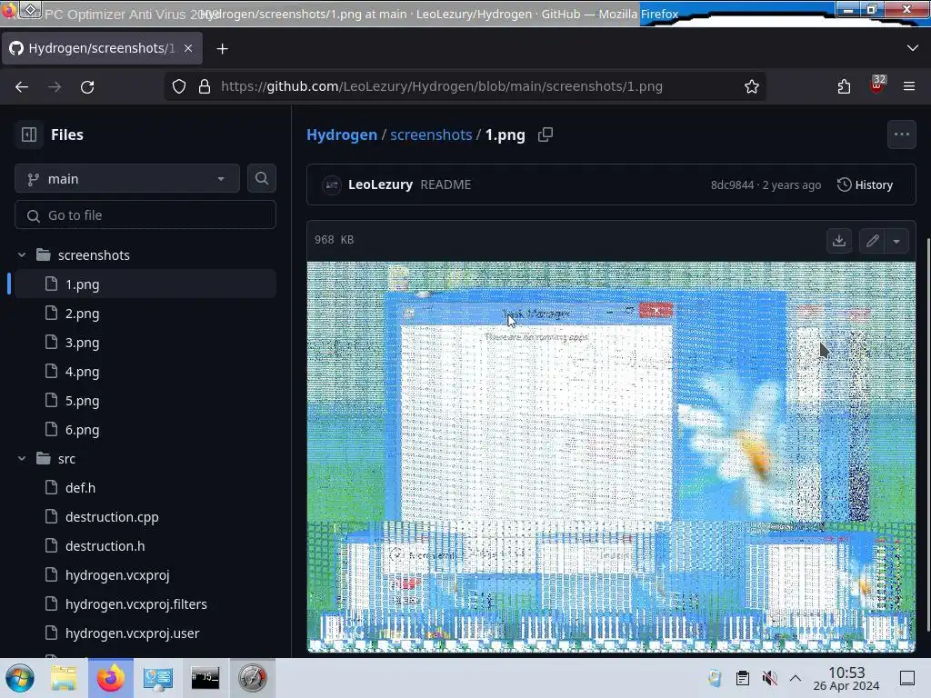List all tabs with the chevron

pyautogui.click(x=913, y=48)
